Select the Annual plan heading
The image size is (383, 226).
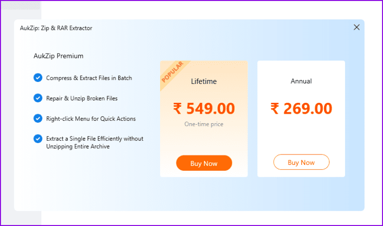coord(301,81)
